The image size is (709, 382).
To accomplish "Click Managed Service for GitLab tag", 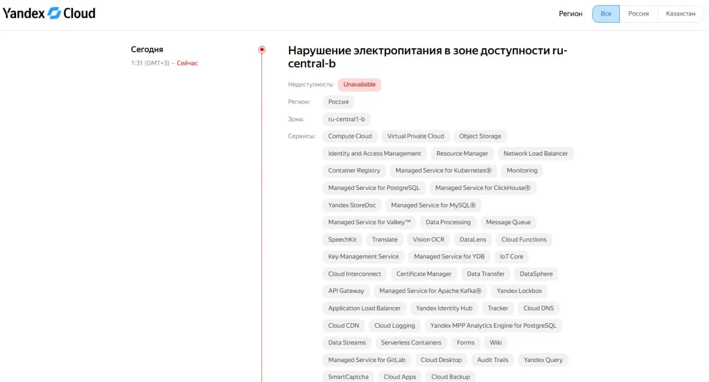I will pyautogui.click(x=367, y=359).
